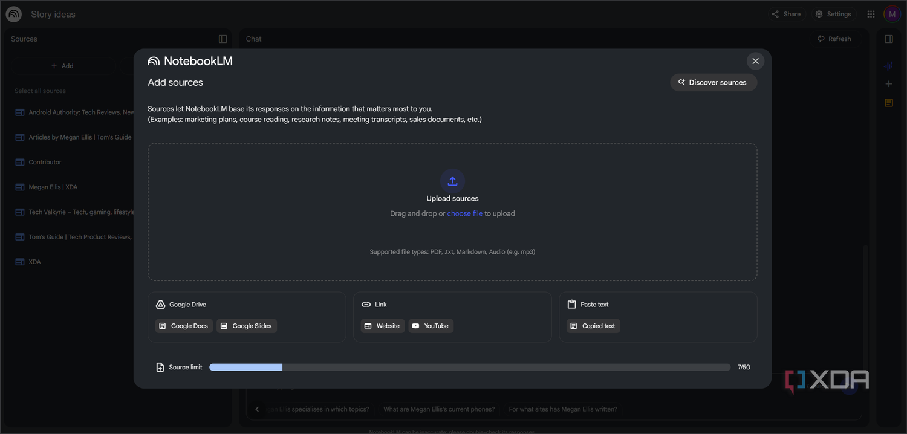Click the Paste text clipboard icon
This screenshot has height=434, width=907.
tap(571, 305)
